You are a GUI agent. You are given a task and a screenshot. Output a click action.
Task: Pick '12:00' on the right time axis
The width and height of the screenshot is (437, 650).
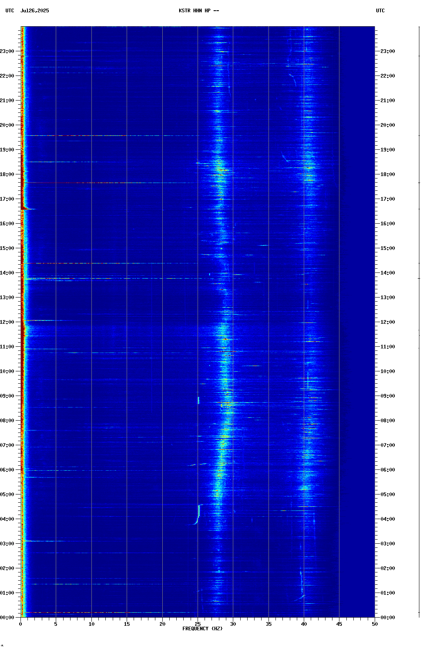(388, 322)
